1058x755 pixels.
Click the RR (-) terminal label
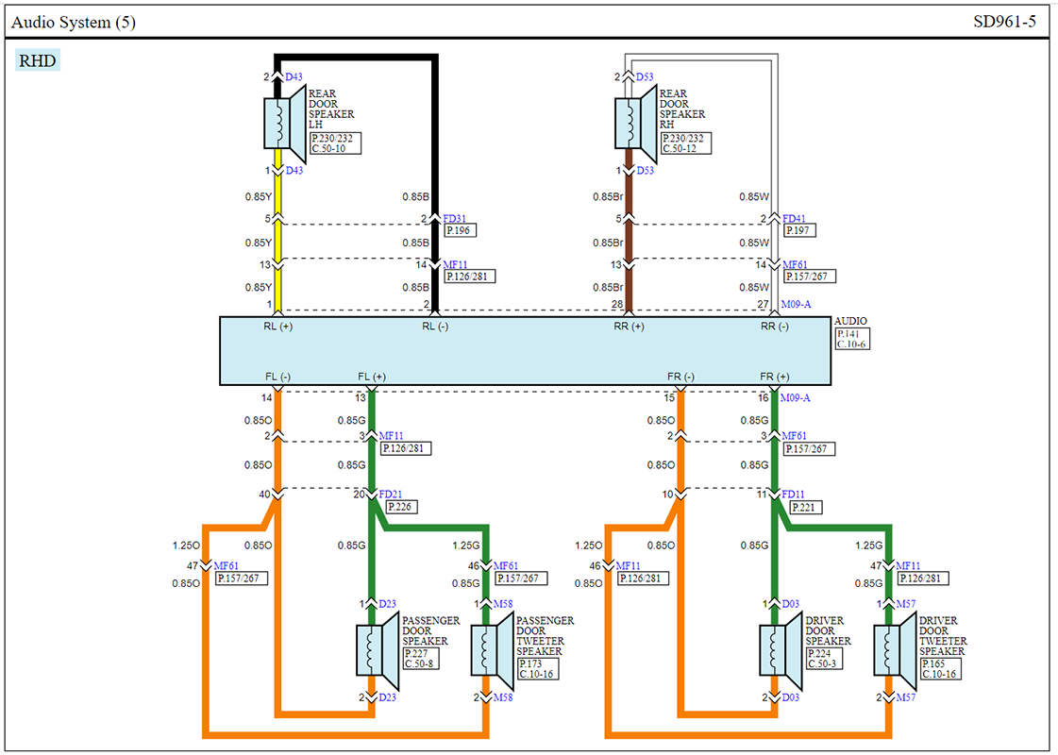pyautogui.click(x=775, y=327)
